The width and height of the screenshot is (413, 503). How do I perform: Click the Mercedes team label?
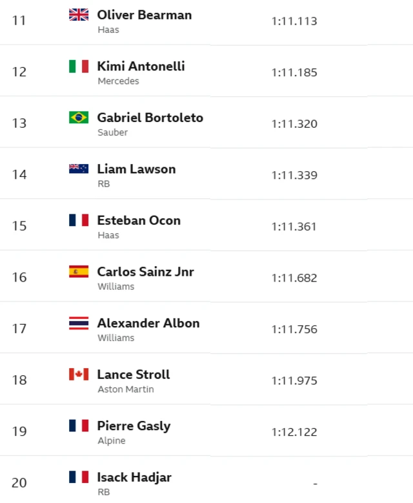(x=118, y=81)
